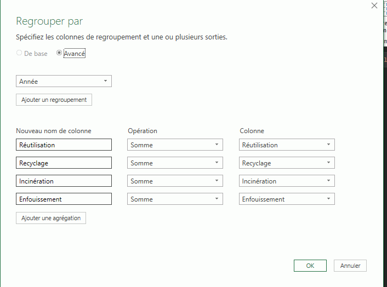Open the Année grouping column dropdown
387x287 pixels.
tap(64, 82)
